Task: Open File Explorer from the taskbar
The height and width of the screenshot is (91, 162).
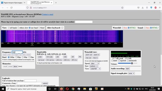Action: (85, 89)
